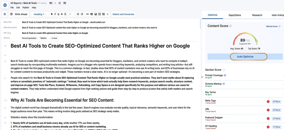
Task: Click the content score gauge marker
Action: (x=256, y=41)
